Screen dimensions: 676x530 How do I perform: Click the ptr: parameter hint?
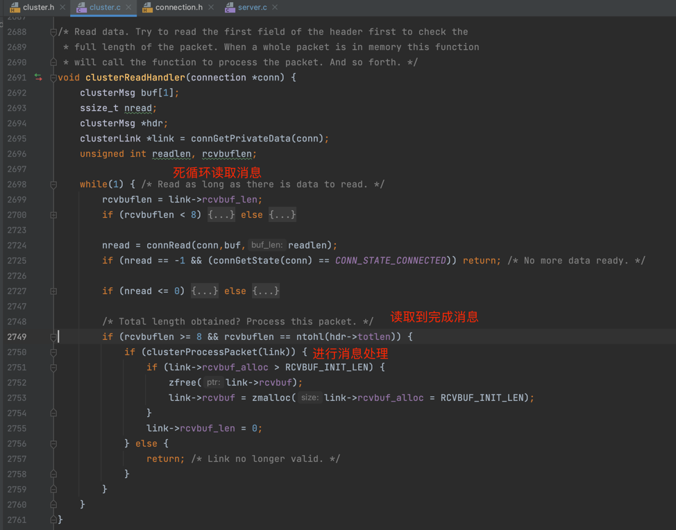click(x=213, y=382)
